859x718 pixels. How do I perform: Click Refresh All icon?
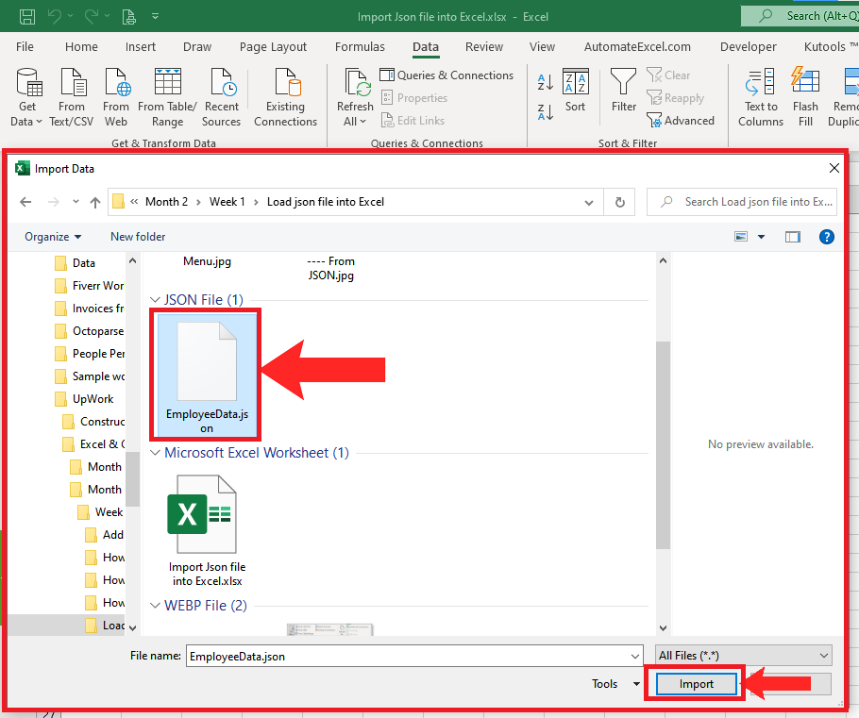click(x=355, y=97)
